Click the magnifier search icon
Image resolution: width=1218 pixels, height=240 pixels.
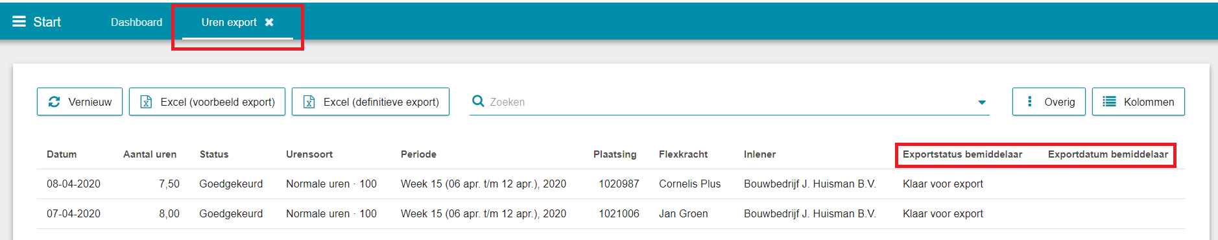(x=479, y=101)
